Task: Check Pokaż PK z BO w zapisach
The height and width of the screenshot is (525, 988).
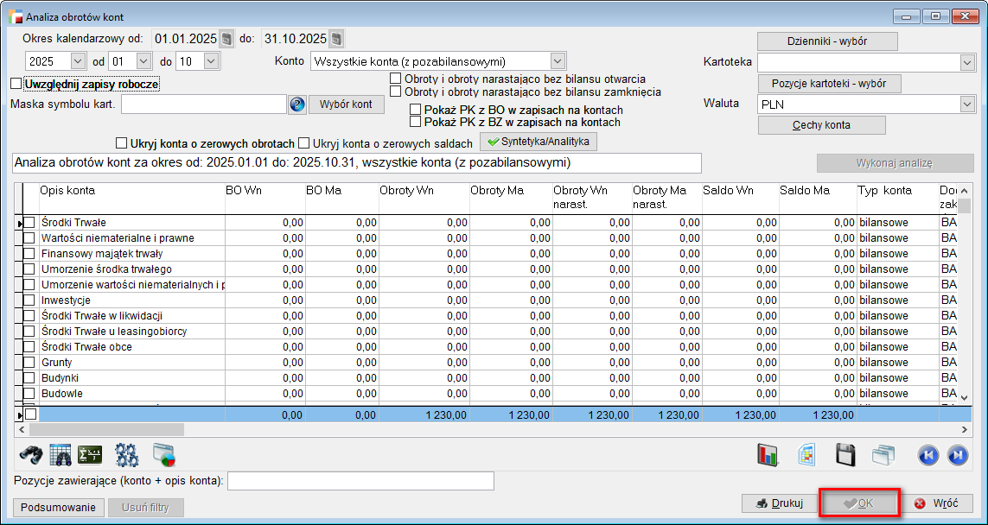Action: pyautogui.click(x=416, y=110)
